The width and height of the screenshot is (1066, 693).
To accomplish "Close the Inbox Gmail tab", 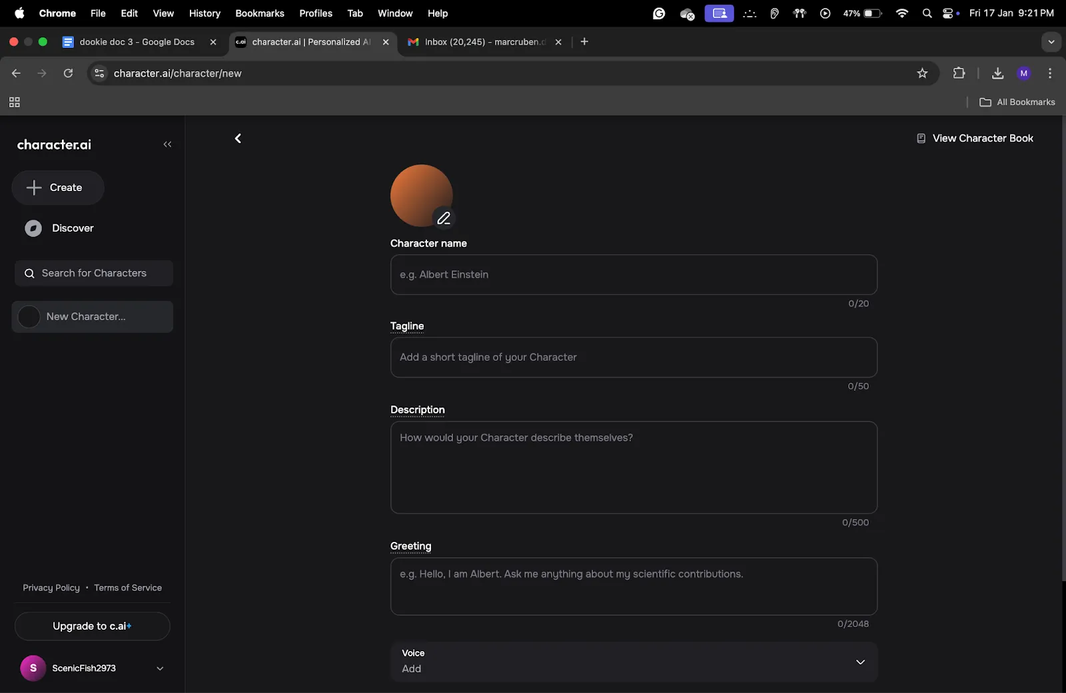I will click(558, 42).
